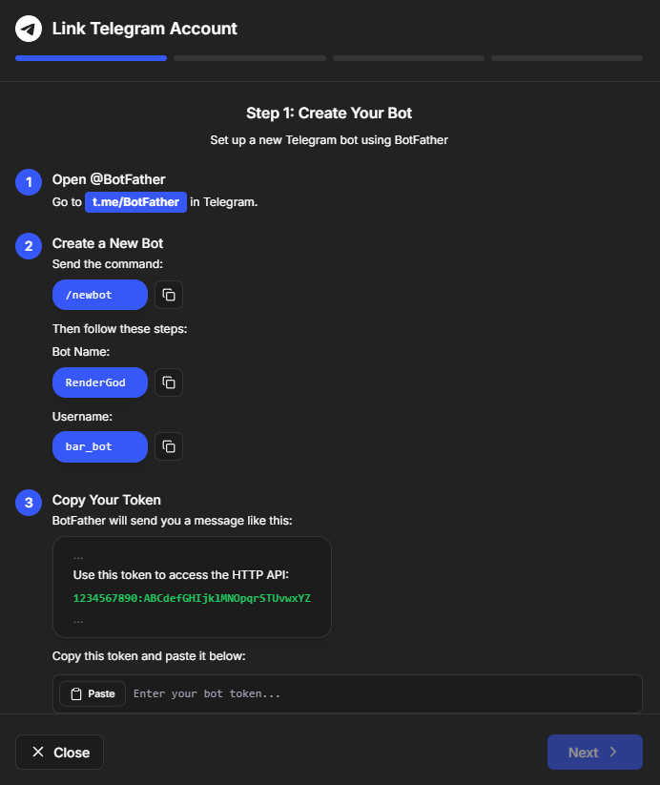Click the arrow chevron icon on the Next button
Screen dimensions: 660x785
pos(614,752)
